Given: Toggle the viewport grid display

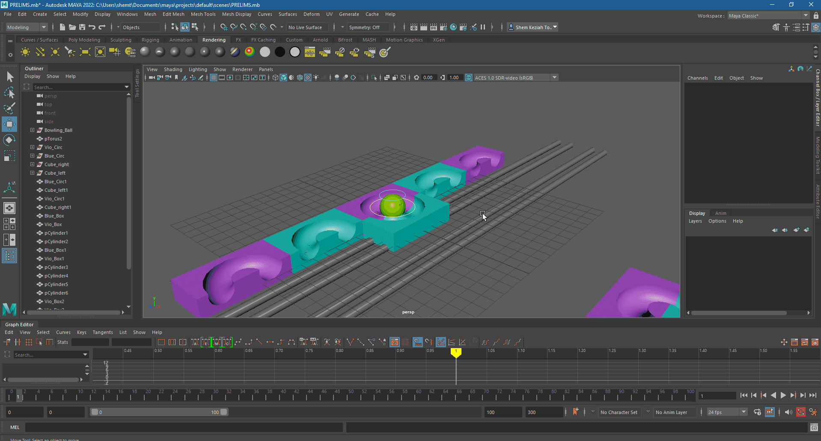Looking at the screenshot, I should 213,77.
